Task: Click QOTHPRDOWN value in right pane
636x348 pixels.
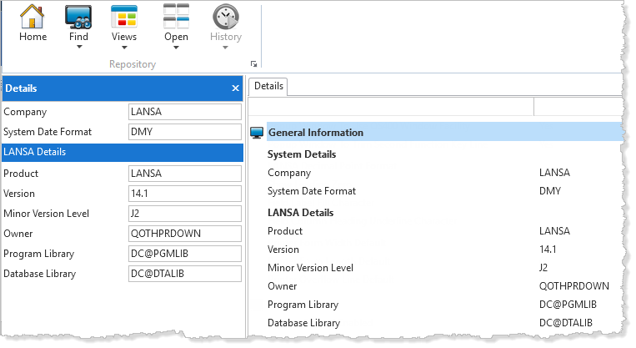Action: click(574, 286)
